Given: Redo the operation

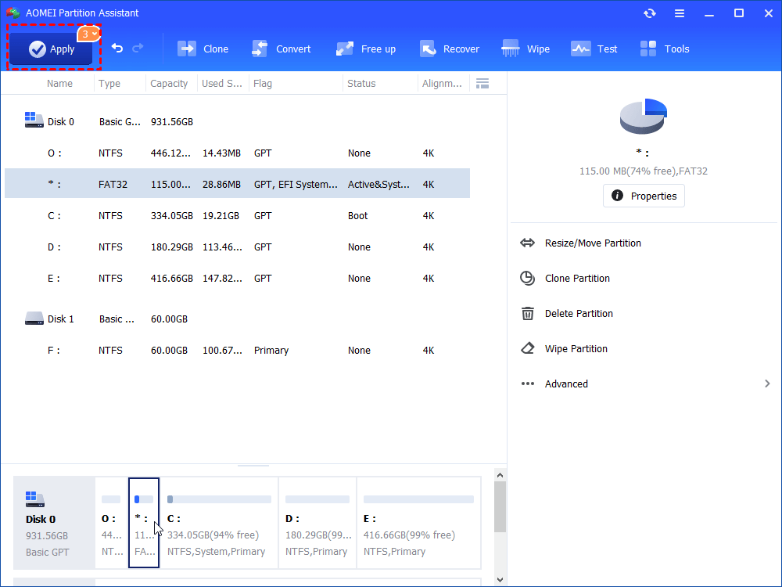Looking at the screenshot, I should click(x=138, y=48).
